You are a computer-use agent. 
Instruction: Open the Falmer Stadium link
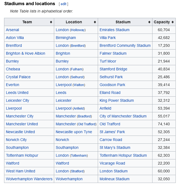click(113, 53)
